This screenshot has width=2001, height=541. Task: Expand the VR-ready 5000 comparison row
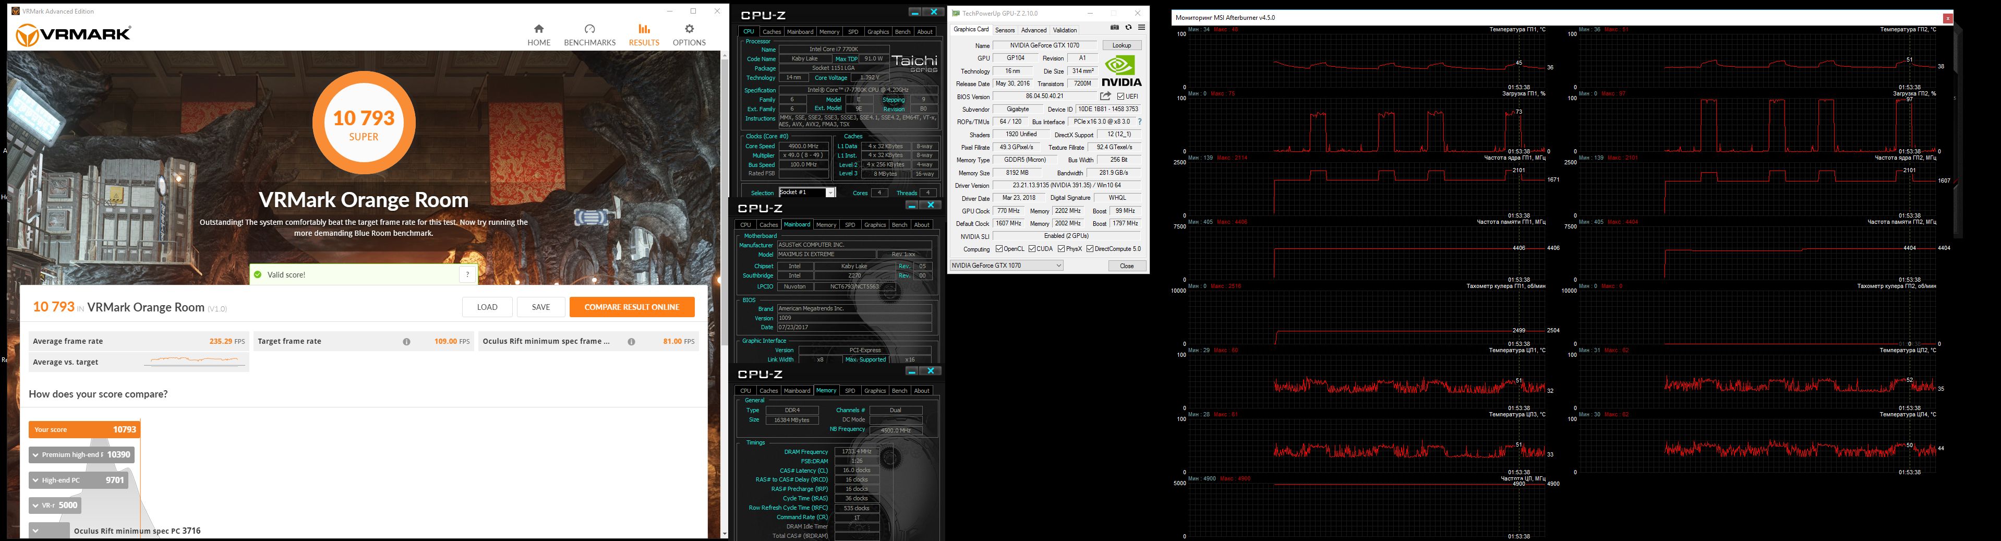click(55, 505)
